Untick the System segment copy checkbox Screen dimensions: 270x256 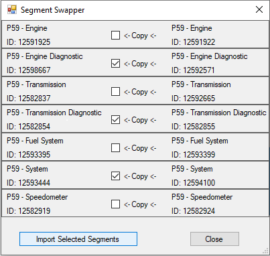point(115,176)
